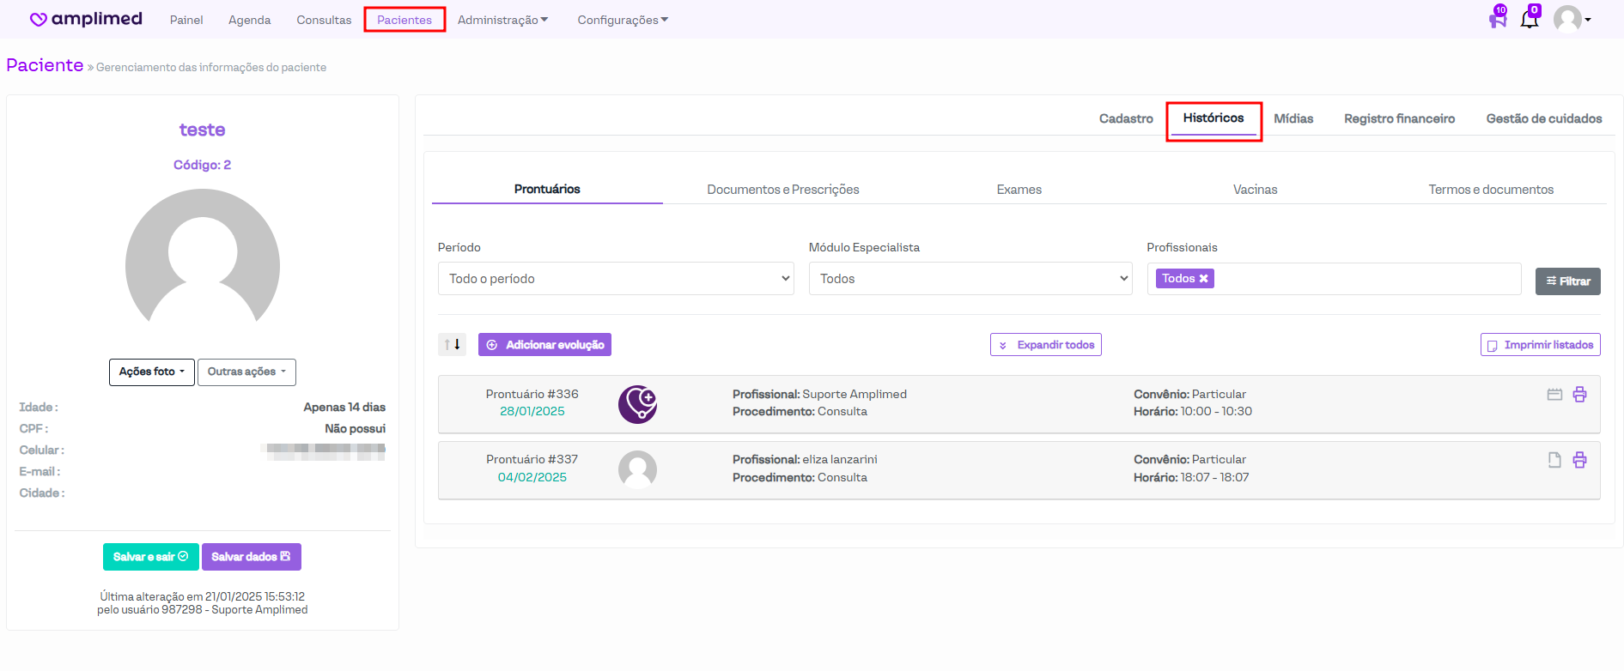The image size is (1624, 671).
Task: Print Prontuário #337 using printer icon
Action: click(1579, 460)
